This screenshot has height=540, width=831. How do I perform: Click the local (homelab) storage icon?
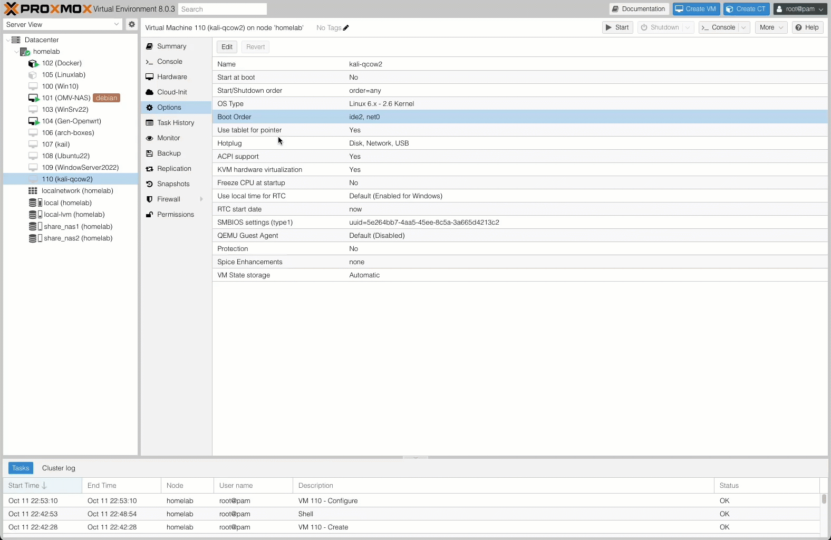(x=35, y=202)
